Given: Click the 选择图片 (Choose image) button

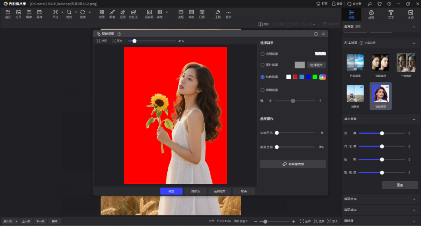Looking at the screenshot, I should 317,65.
